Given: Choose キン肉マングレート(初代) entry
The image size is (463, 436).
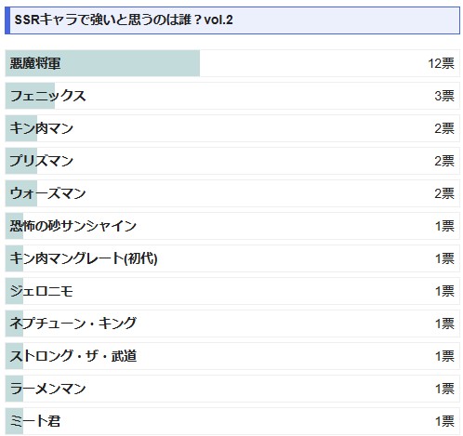Looking at the screenshot, I should tap(232, 258).
